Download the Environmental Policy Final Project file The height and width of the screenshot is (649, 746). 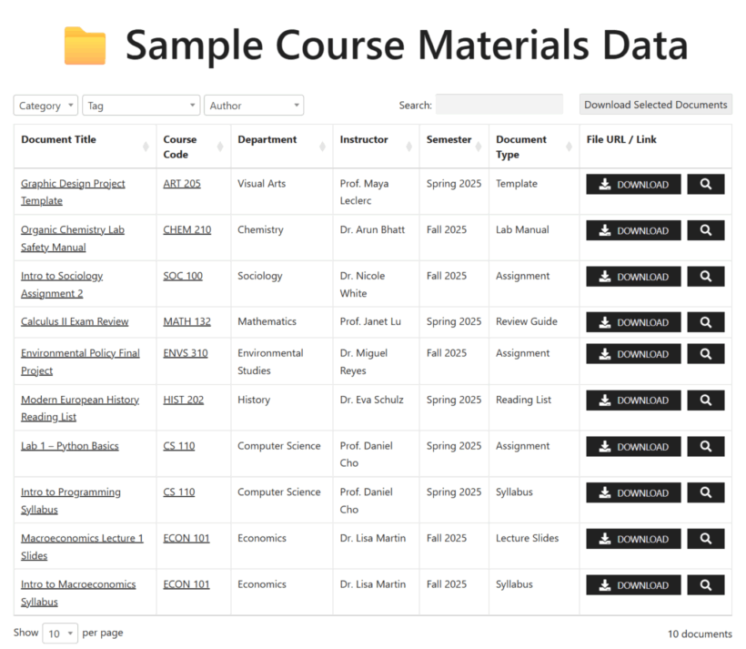[x=633, y=354]
